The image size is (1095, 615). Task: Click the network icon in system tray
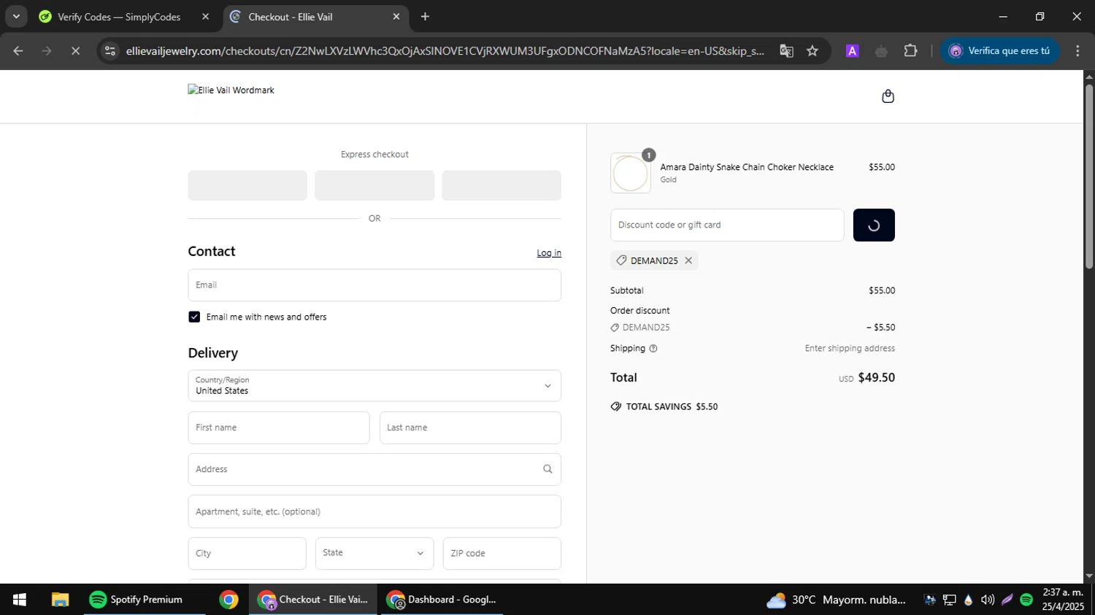point(949,600)
